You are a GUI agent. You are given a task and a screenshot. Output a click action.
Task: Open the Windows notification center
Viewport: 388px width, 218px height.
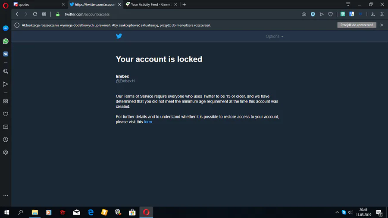click(379, 212)
